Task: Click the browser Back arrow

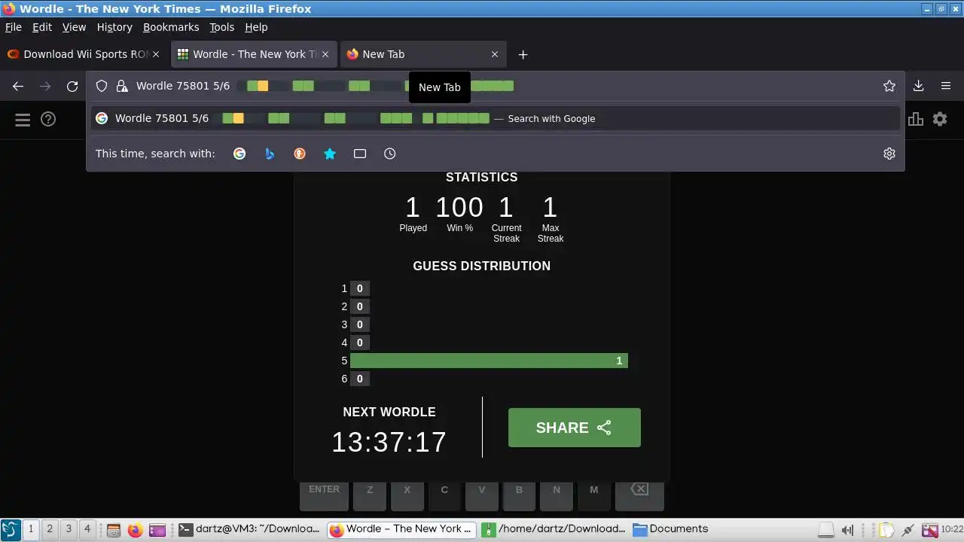Action: 18,86
